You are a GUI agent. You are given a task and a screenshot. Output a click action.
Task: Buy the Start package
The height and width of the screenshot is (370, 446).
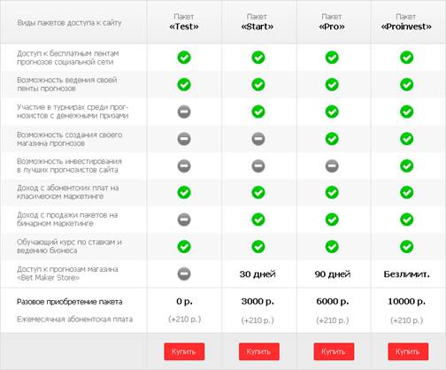point(259,351)
